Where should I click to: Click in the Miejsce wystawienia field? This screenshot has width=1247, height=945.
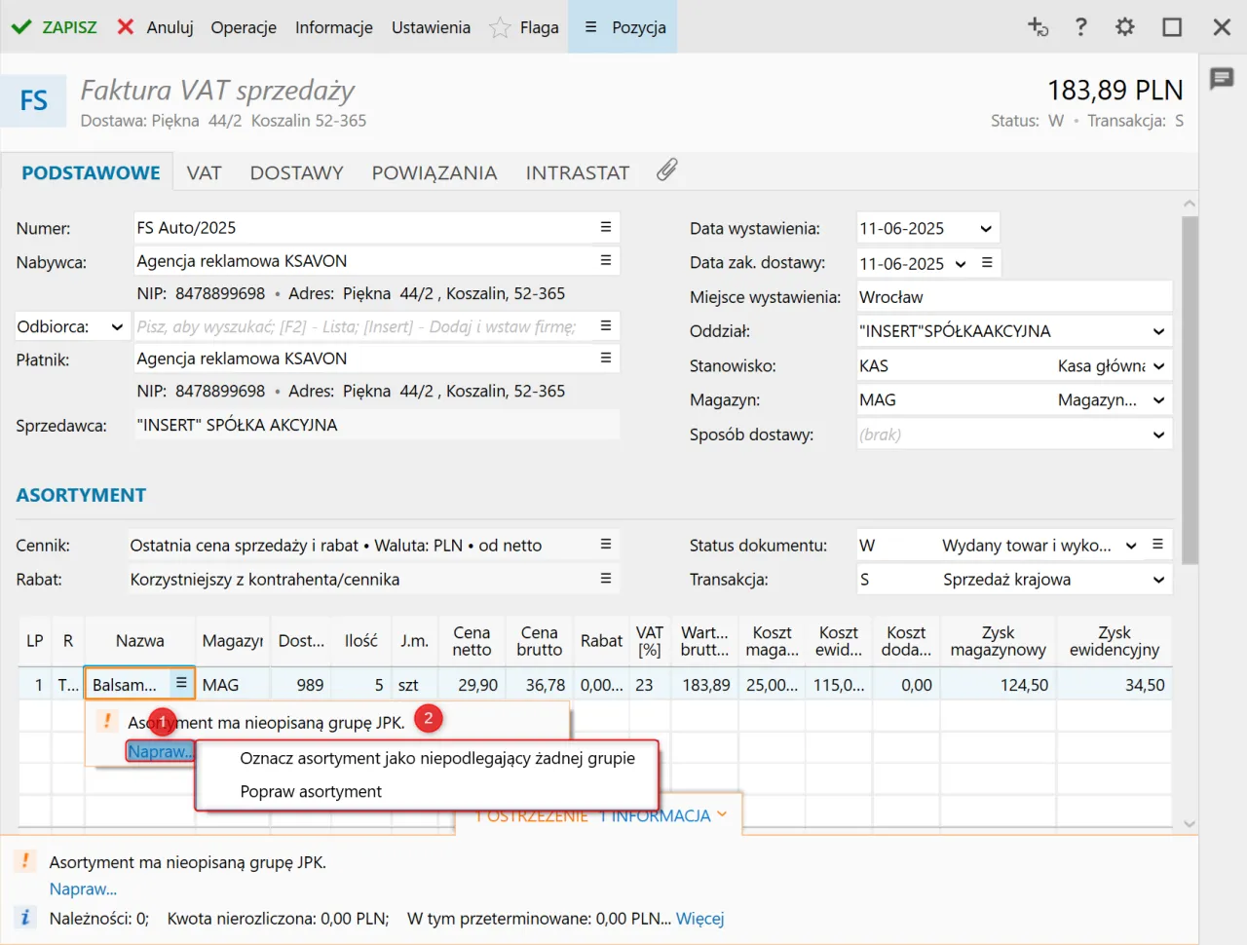pyautogui.click(x=1013, y=297)
